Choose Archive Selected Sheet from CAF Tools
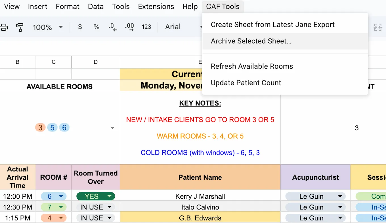The image size is (386, 223). pos(251,41)
